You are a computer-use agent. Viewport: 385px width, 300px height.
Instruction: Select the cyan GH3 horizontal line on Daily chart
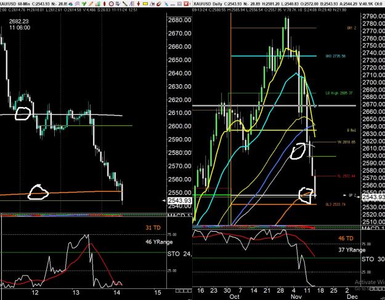[x=274, y=56]
